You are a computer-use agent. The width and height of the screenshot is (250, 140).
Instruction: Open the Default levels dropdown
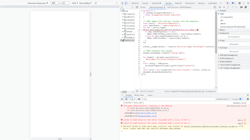(x=222, y=99)
